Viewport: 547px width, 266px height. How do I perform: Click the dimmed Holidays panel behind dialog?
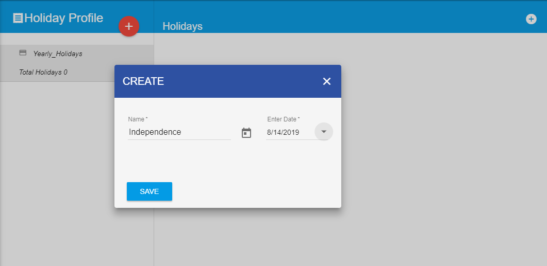click(x=438, y=154)
